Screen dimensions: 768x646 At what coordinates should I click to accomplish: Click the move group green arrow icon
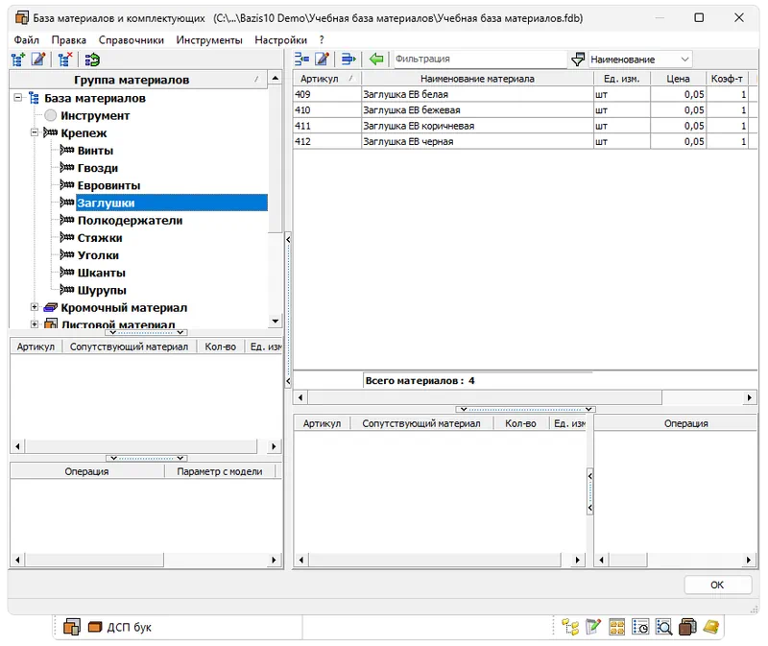click(x=91, y=60)
